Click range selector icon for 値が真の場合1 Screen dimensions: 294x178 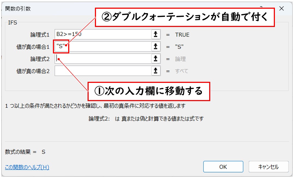point(156,46)
